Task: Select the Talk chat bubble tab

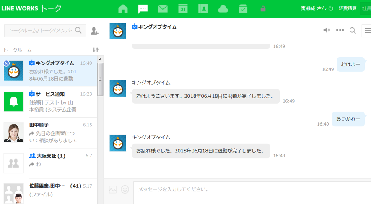Action: pyautogui.click(x=143, y=9)
